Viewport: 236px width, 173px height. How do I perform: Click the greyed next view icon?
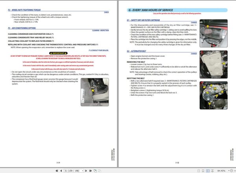[x=100, y=171]
